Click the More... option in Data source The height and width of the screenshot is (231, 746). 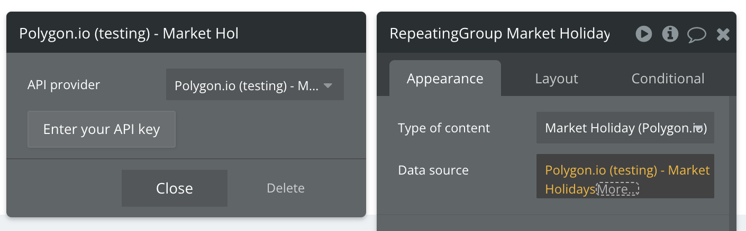(617, 189)
